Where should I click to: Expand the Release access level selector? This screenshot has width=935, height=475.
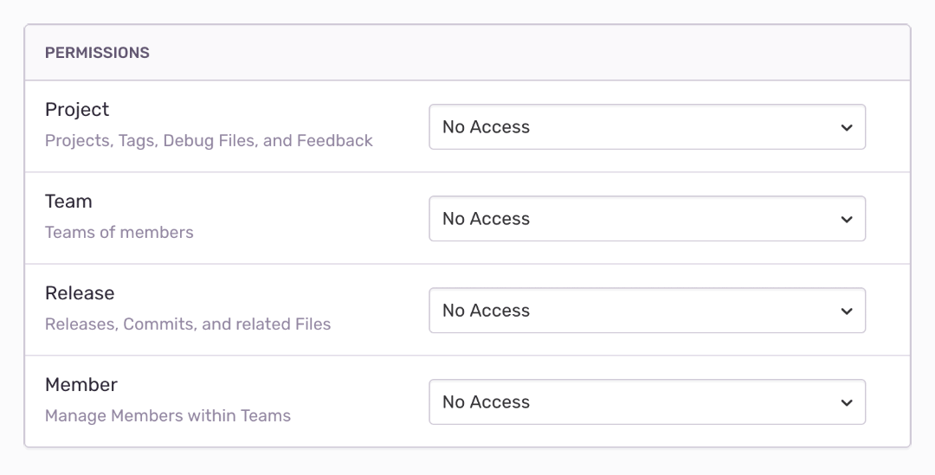647,311
